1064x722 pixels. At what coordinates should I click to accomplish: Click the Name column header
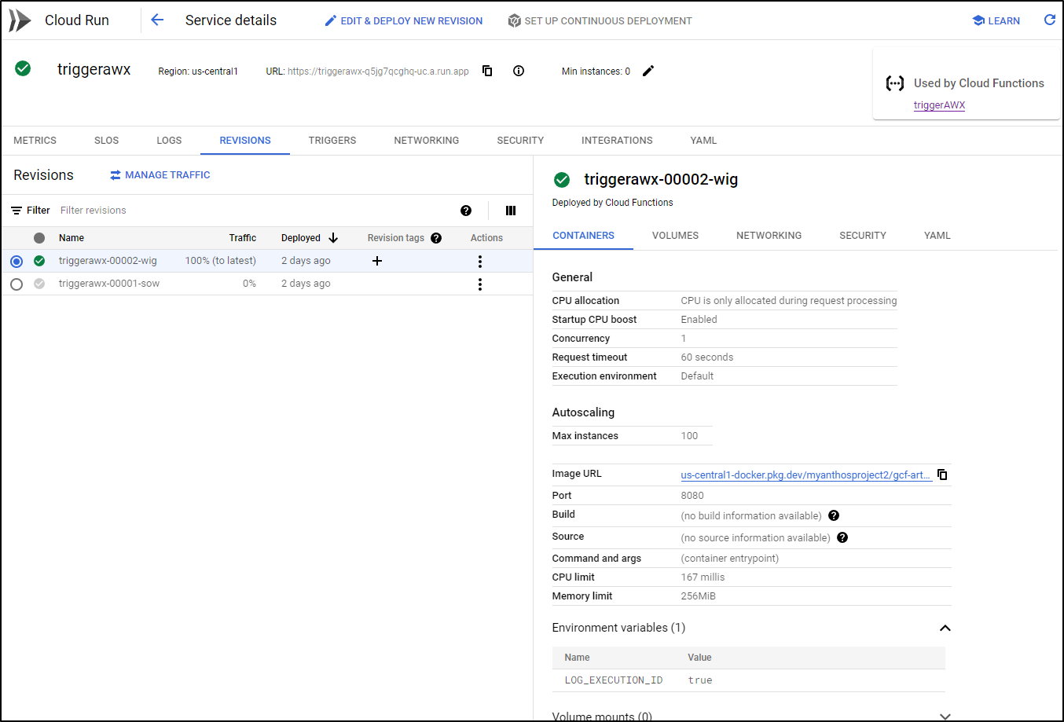pos(72,238)
